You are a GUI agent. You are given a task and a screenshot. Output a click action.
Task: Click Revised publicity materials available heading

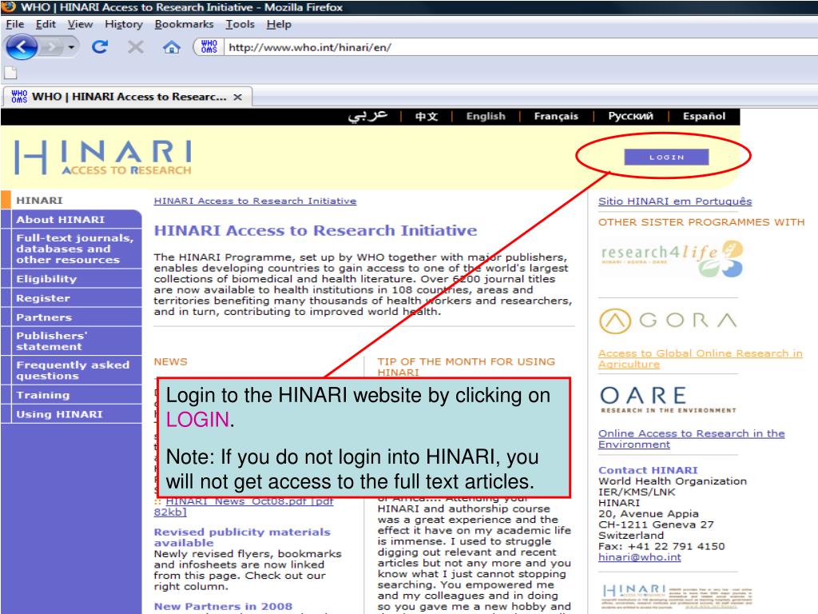coord(242,537)
